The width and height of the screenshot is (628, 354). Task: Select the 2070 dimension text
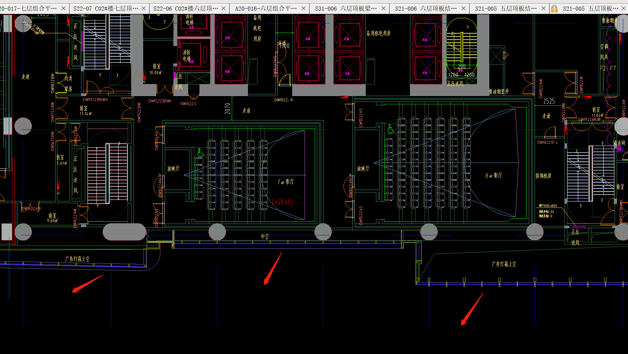point(227,109)
